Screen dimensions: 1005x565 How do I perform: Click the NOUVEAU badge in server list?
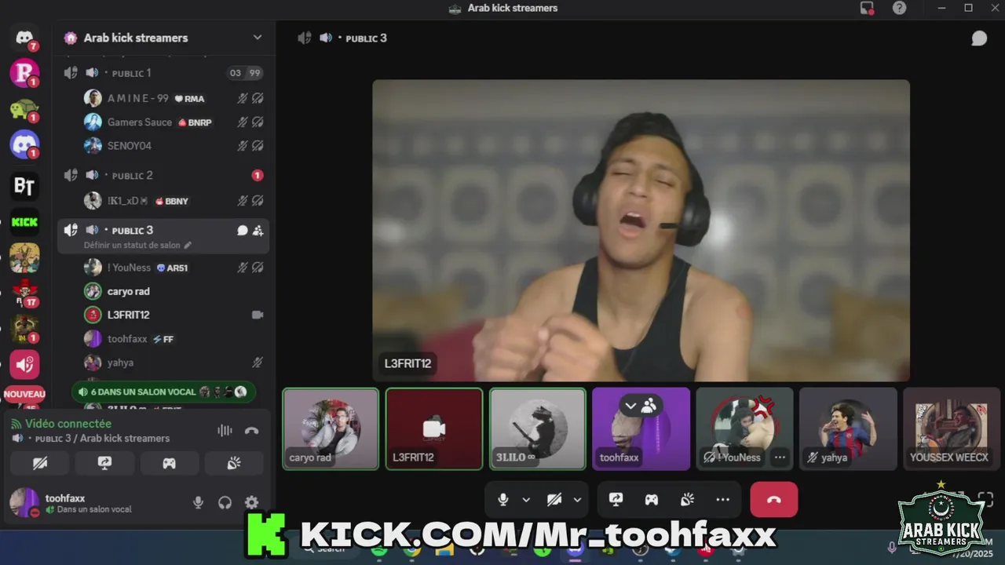pyautogui.click(x=24, y=394)
